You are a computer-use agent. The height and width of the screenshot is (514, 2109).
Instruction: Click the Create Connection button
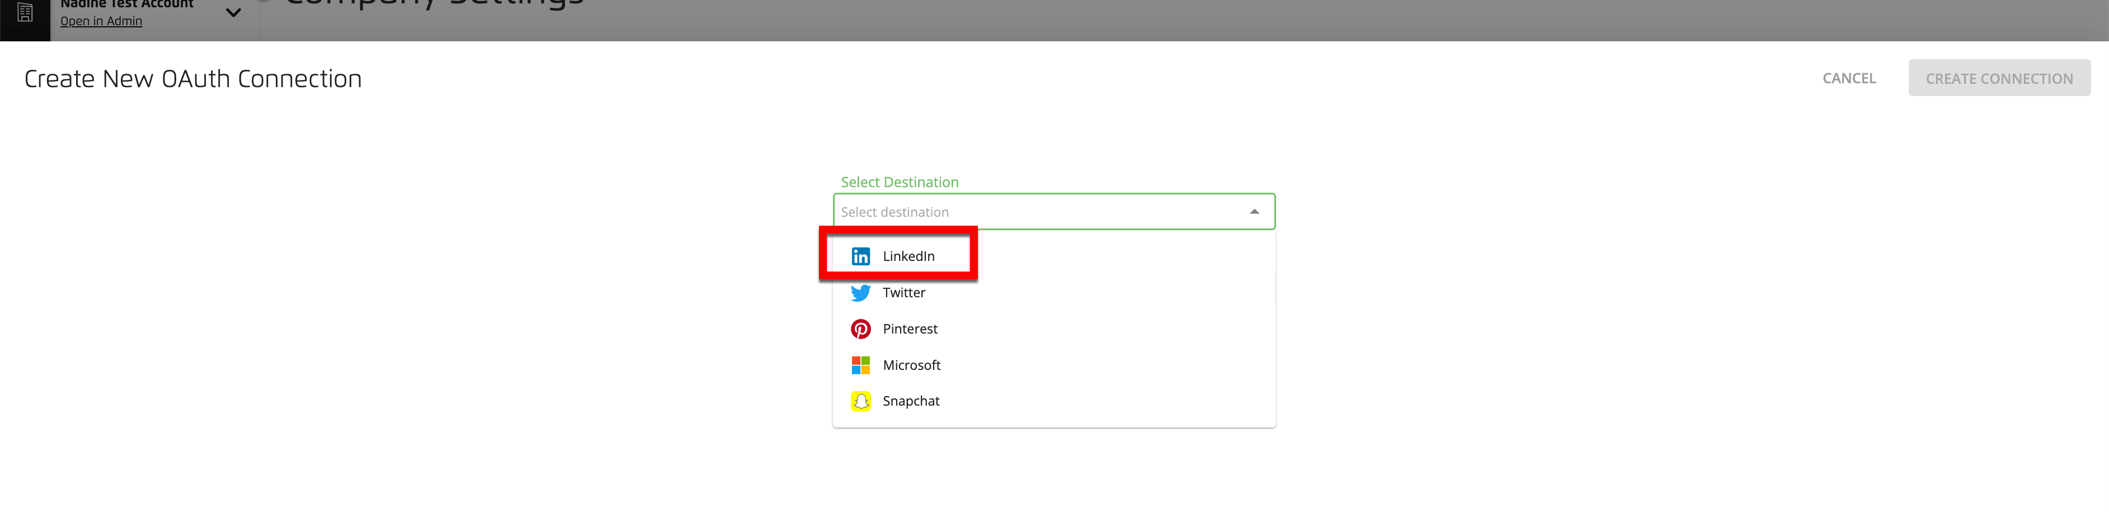click(1998, 78)
